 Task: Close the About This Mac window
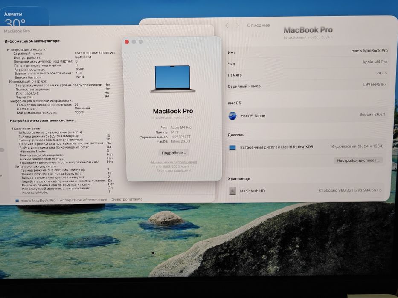point(127,42)
